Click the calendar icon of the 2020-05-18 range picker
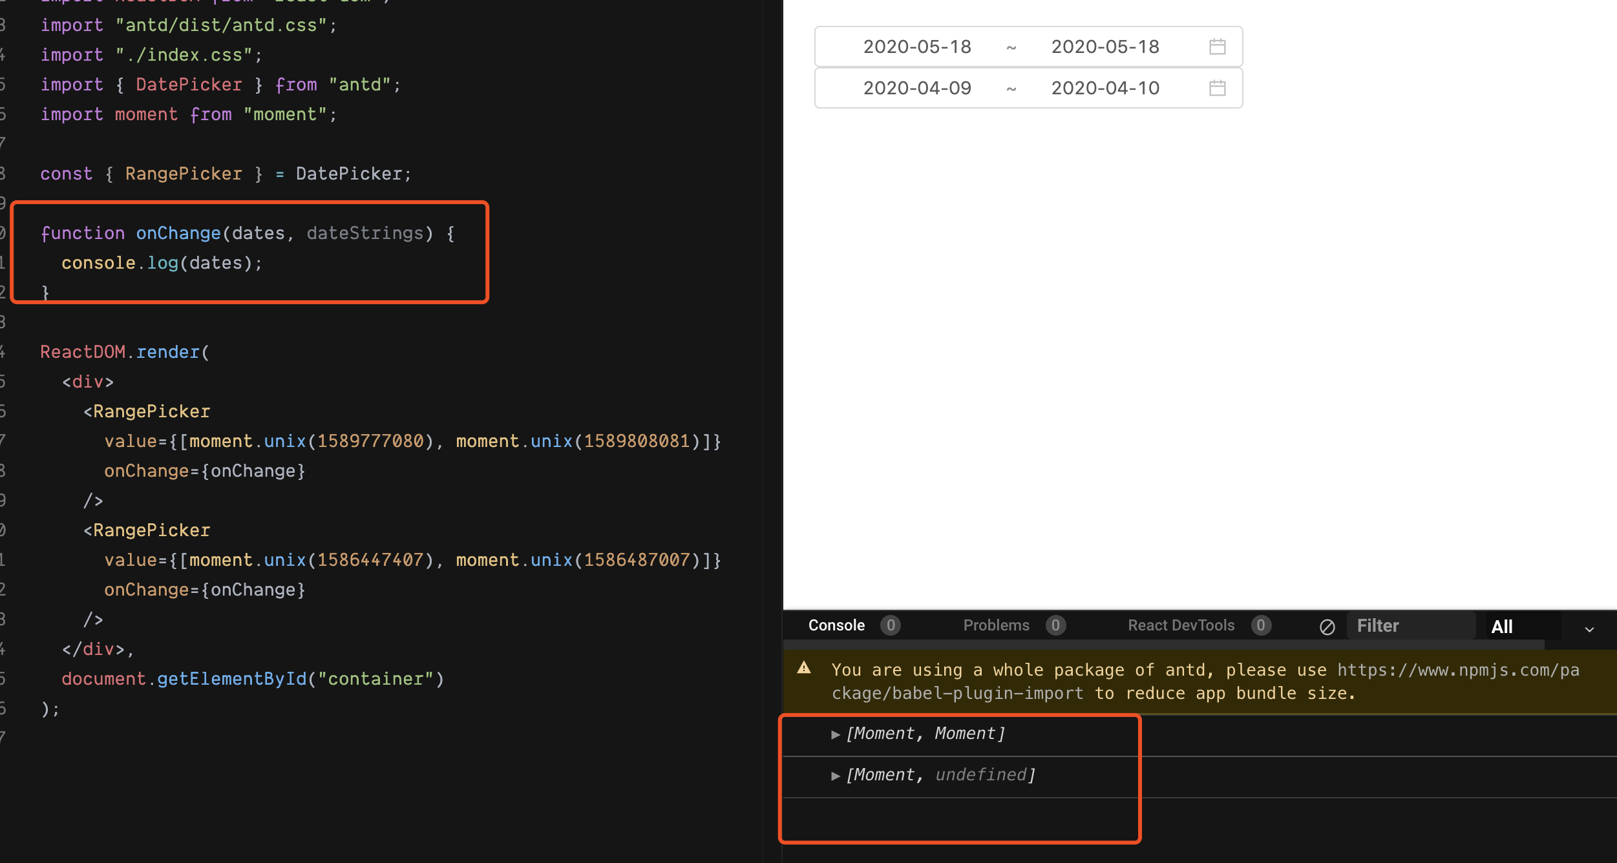The image size is (1617, 863). [x=1217, y=47]
